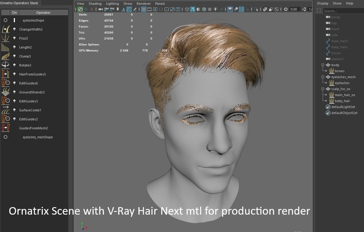Select defaultObjectSet in the Outliner
The width and height of the screenshot is (364, 232).
point(344,113)
